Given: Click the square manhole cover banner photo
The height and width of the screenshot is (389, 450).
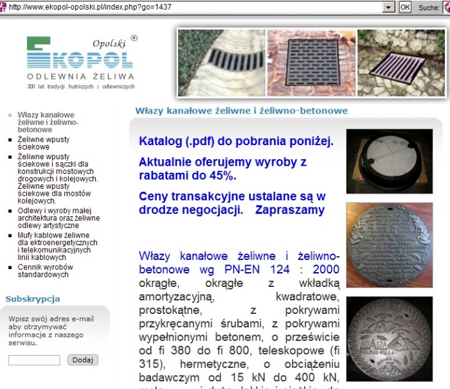Looking at the screenshot, I should click(x=311, y=62).
